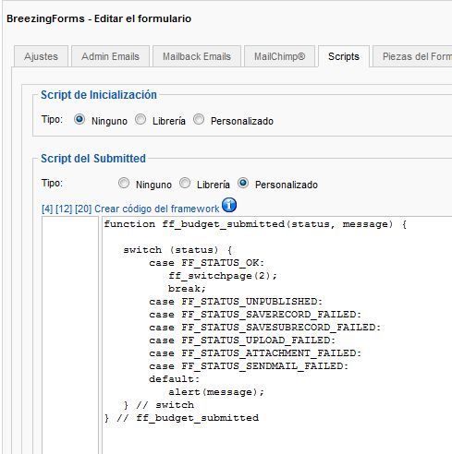Choose Personalizado for Script de Inicialización
This screenshot has height=454, width=452.
(x=199, y=119)
